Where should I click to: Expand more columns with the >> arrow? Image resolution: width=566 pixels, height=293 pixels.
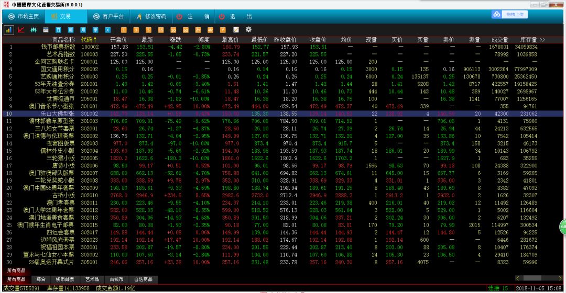(542, 40)
